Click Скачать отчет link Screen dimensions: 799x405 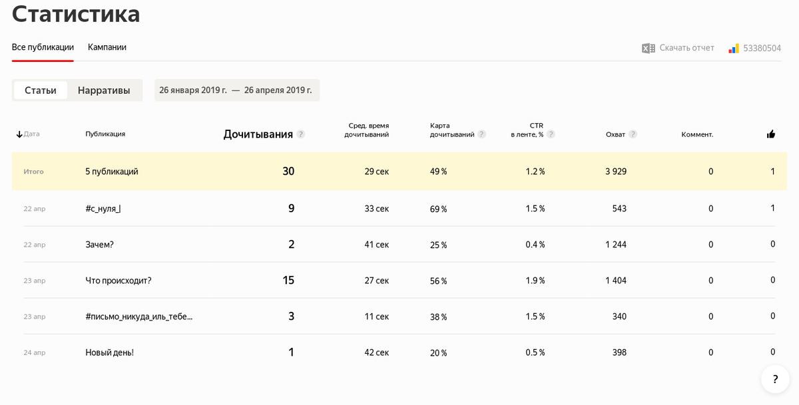click(686, 48)
